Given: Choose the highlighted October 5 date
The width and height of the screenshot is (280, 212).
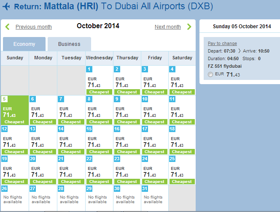Looking at the screenshot, I should point(15,110).
